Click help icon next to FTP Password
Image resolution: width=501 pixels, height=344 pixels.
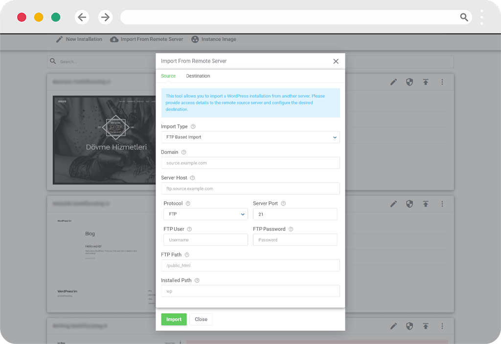(291, 229)
